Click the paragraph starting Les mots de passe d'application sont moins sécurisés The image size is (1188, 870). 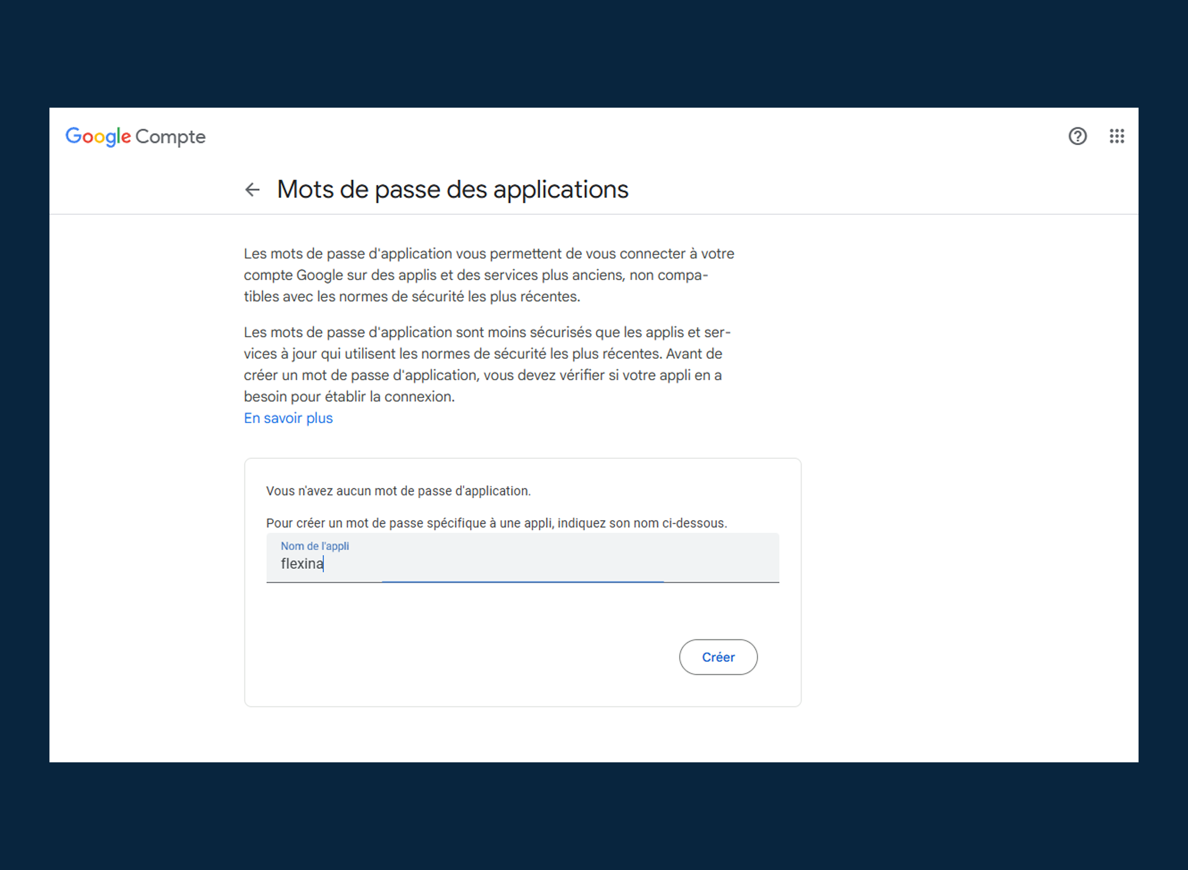(x=487, y=364)
